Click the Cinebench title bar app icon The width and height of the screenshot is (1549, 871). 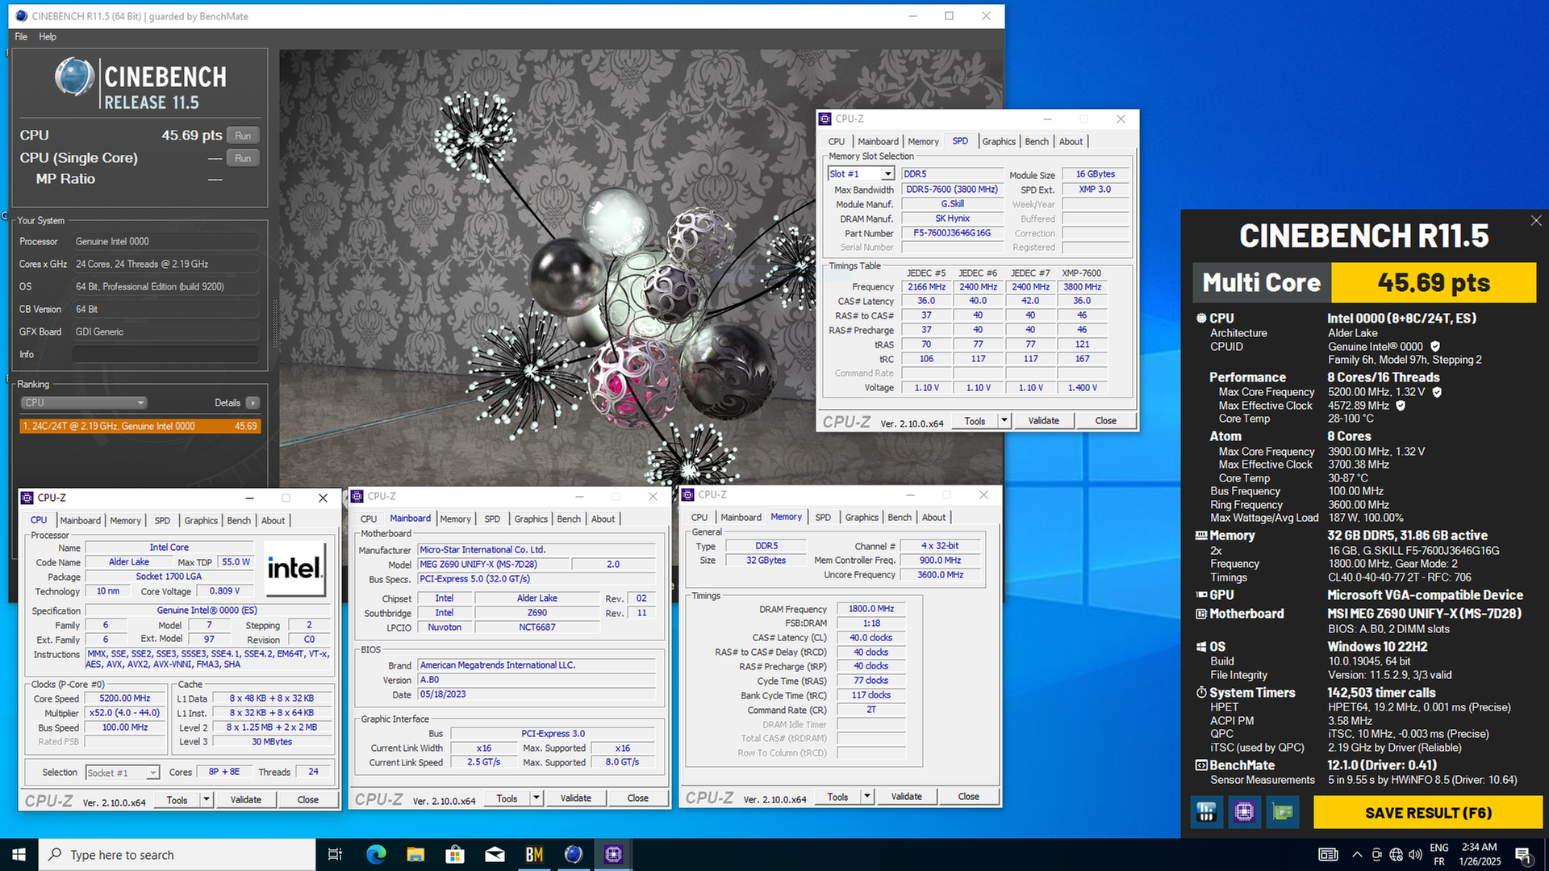[x=21, y=16]
